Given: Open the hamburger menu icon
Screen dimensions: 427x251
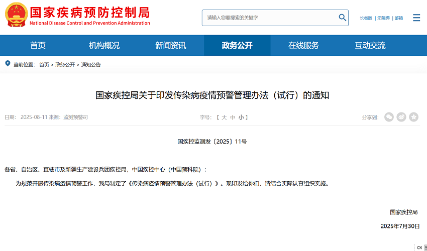Looking at the screenshot, I should pos(416,18).
